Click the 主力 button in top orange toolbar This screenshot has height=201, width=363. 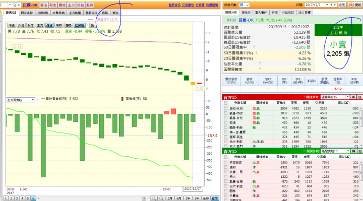pos(71,5)
